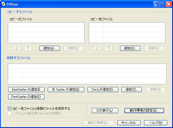Viewport: 173px width, 128px height.
Task: Select the コピー元ファイル list box
Action: (x=46, y=33)
